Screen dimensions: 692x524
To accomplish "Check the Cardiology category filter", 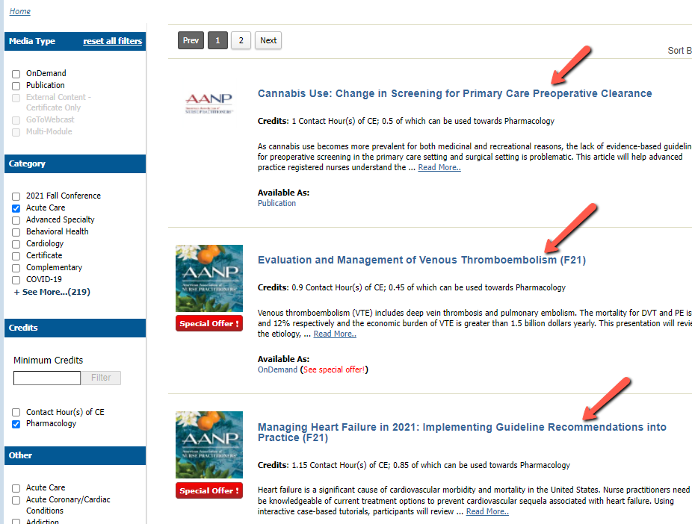I will pyautogui.click(x=16, y=244).
